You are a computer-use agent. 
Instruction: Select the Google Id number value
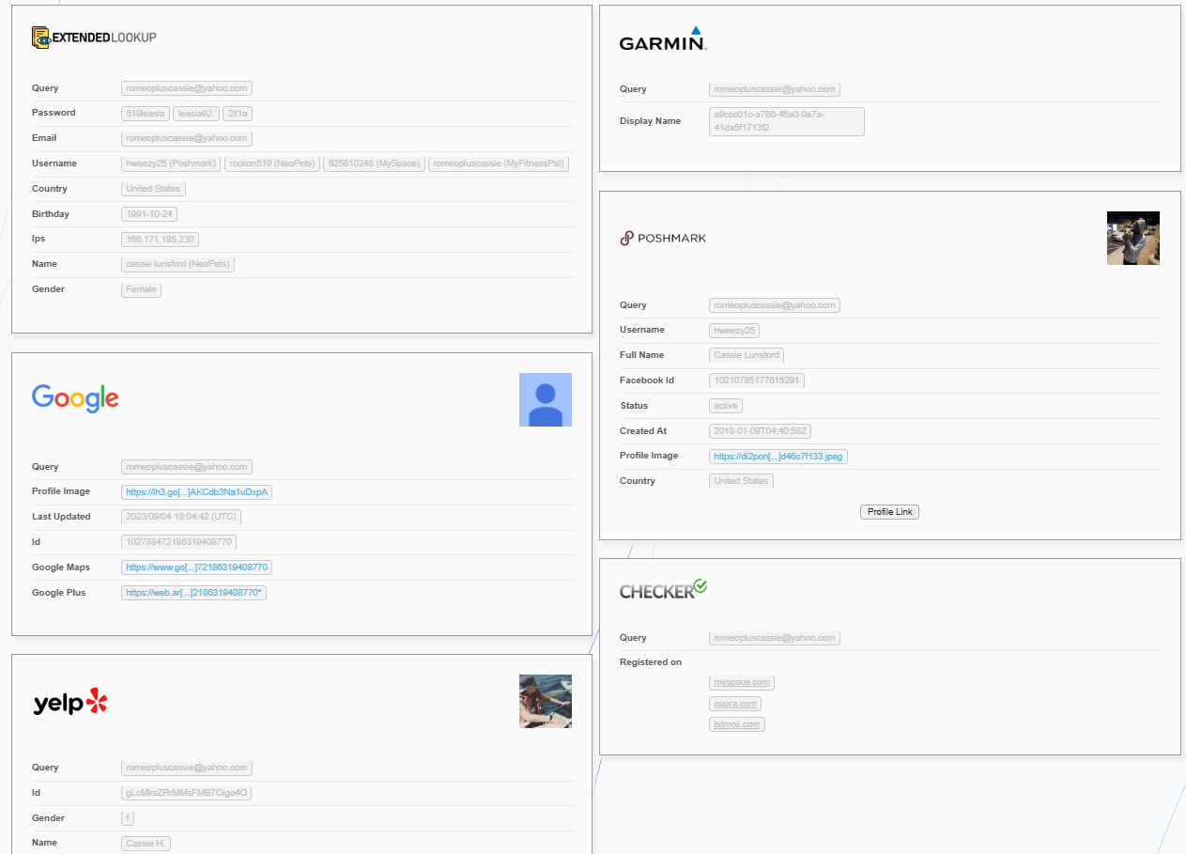click(x=178, y=542)
